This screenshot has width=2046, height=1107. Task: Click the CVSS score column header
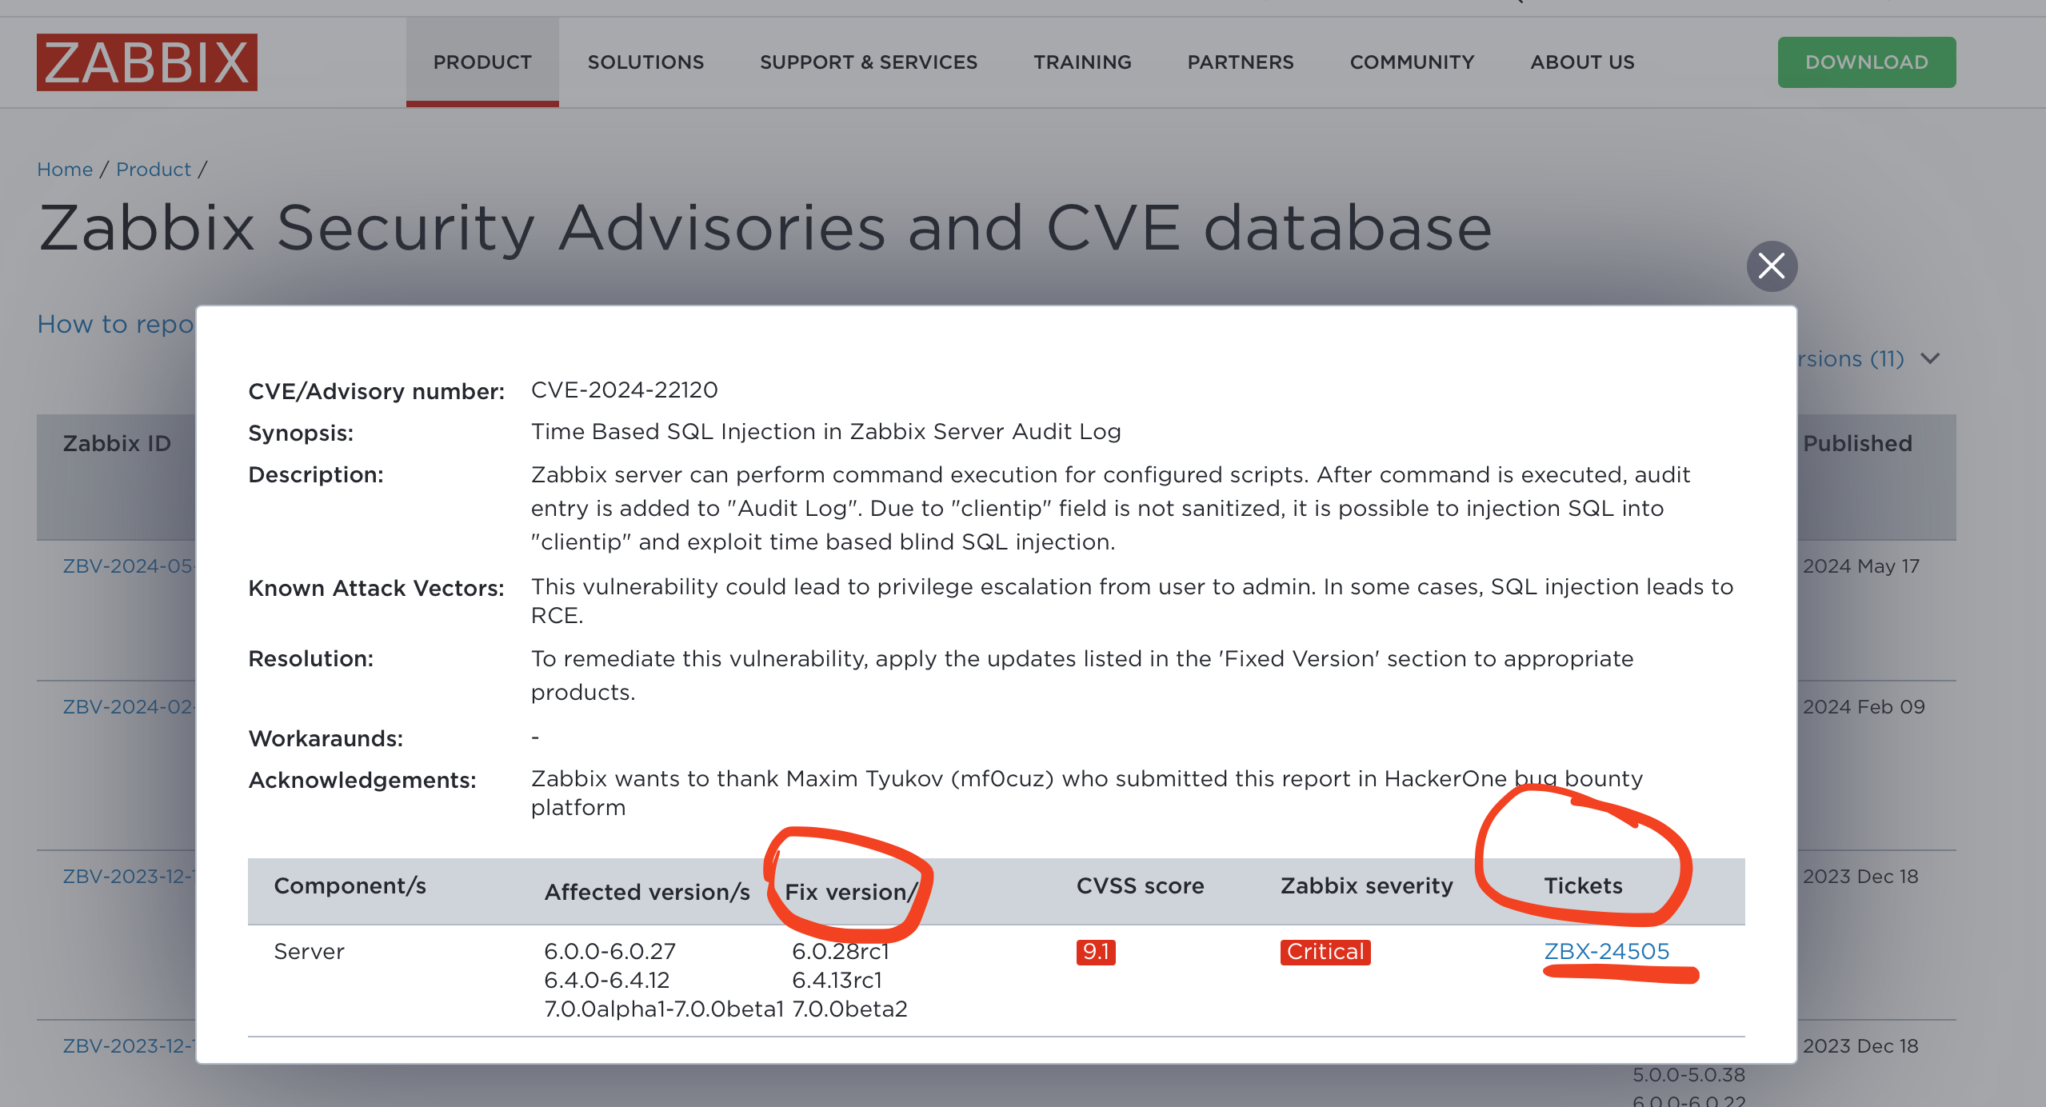pyautogui.click(x=1140, y=885)
